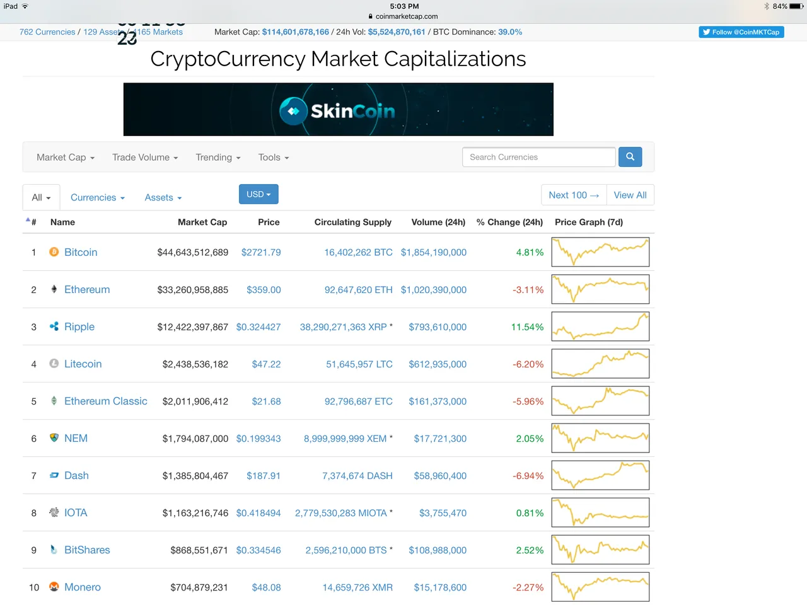The width and height of the screenshot is (807, 605).
Task: Sort table by % Change (24h) column
Action: coord(509,222)
